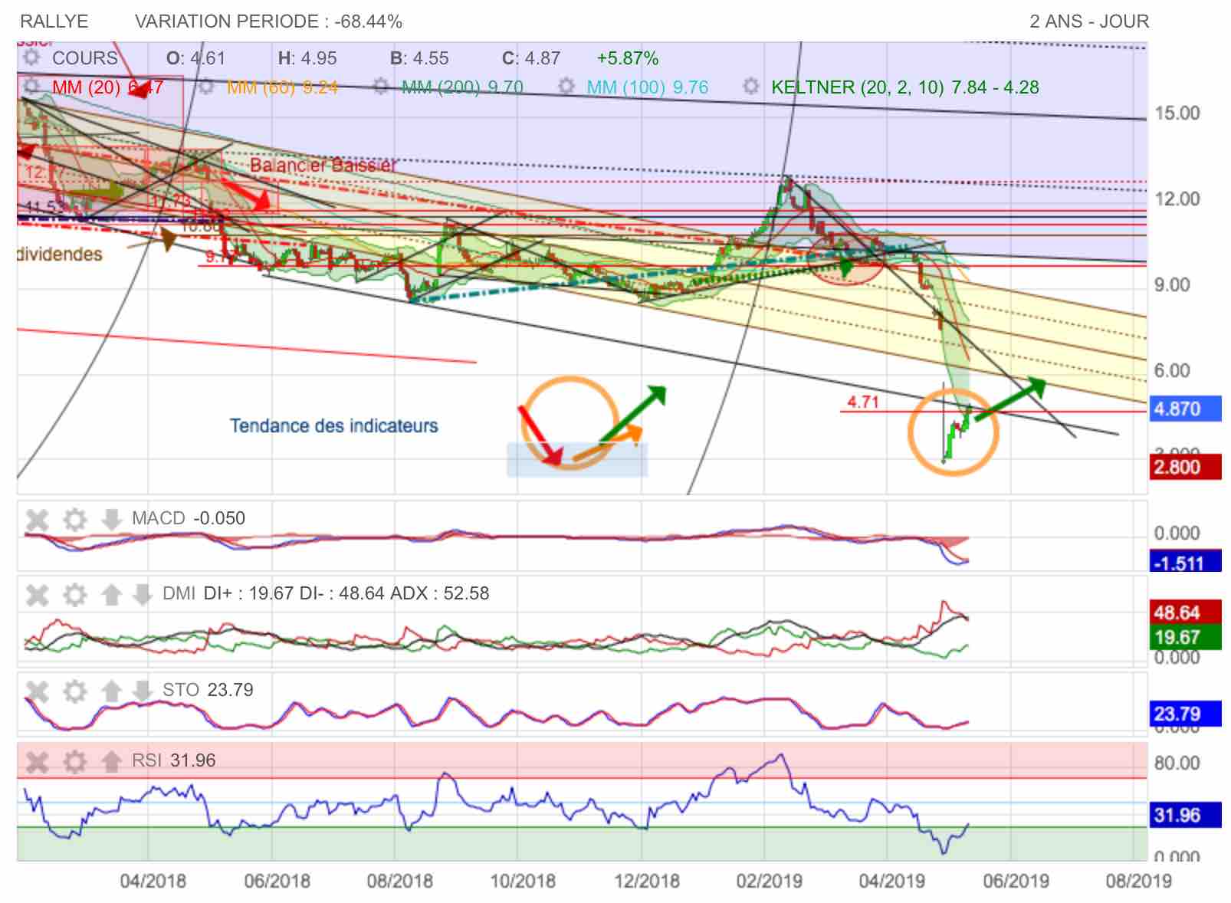The image size is (1231, 903).
Task: Remove the MACD indicator panel
Action: click(37, 520)
